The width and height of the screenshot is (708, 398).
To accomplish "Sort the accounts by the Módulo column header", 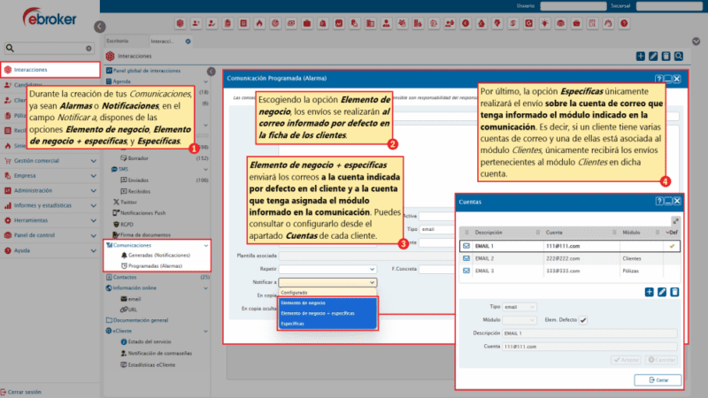I will 631,233.
